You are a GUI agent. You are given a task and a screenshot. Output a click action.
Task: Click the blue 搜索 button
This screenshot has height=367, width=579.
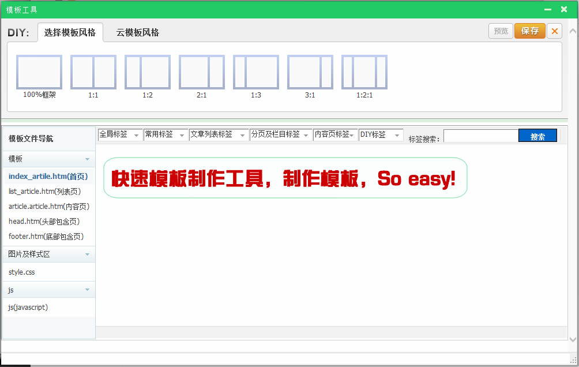(537, 136)
